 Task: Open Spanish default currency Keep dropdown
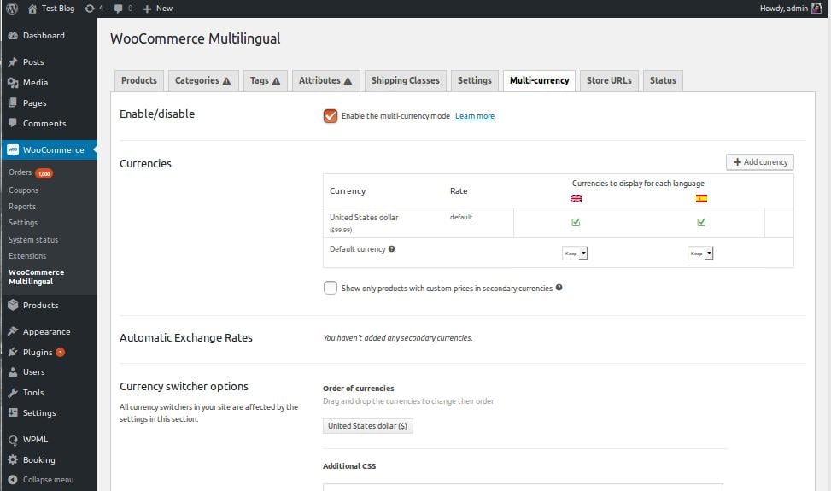click(x=700, y=253)
